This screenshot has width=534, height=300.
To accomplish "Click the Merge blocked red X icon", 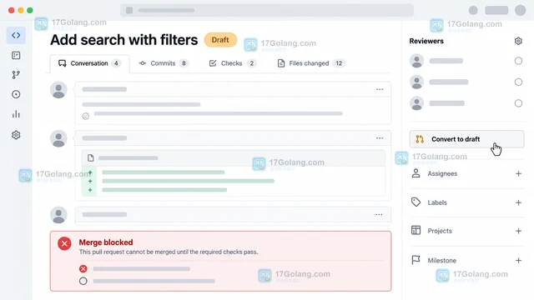I will pos(64,243).
